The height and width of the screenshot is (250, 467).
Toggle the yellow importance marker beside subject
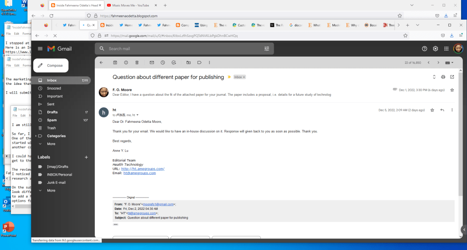pyautogui.click(x=229, y=77)
